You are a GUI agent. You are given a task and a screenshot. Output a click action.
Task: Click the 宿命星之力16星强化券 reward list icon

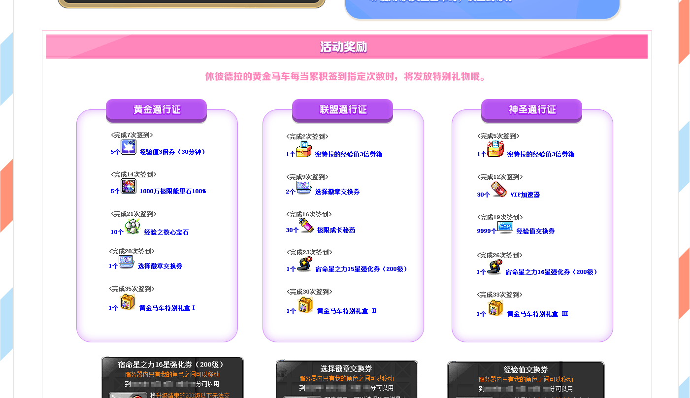(x=494, y=267)
